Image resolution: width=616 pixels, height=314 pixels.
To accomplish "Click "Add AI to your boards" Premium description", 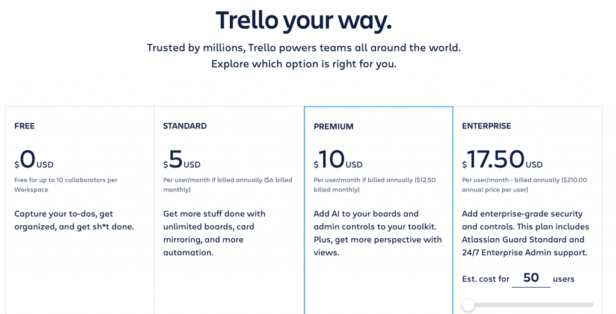I will tap(378, 233).
